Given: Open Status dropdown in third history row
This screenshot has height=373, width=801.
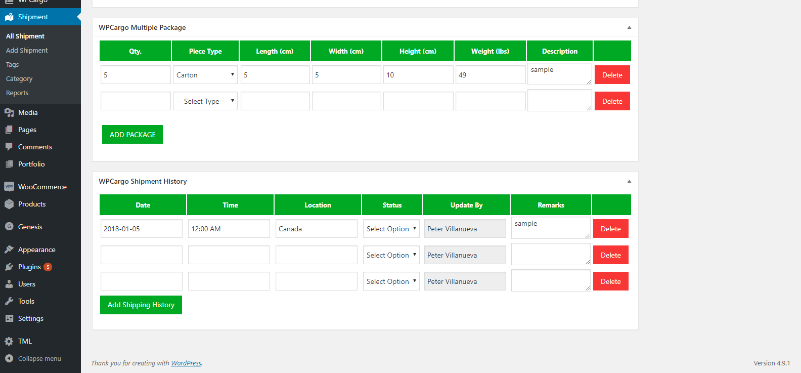Looking at the screenshot, I should [x=391, y=281].
